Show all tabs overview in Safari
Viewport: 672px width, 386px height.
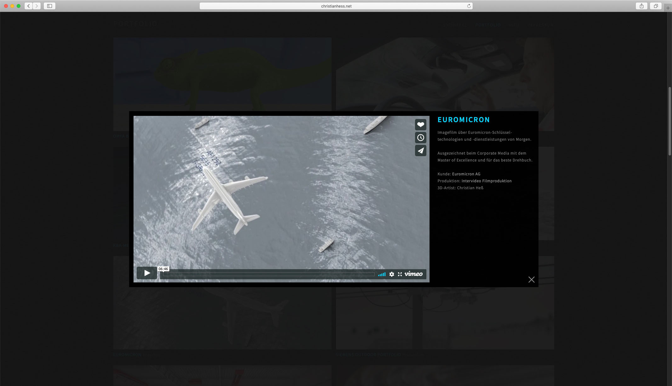[656, 6]
